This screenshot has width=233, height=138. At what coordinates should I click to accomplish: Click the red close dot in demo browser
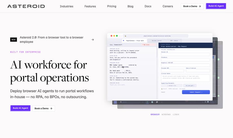111,36
